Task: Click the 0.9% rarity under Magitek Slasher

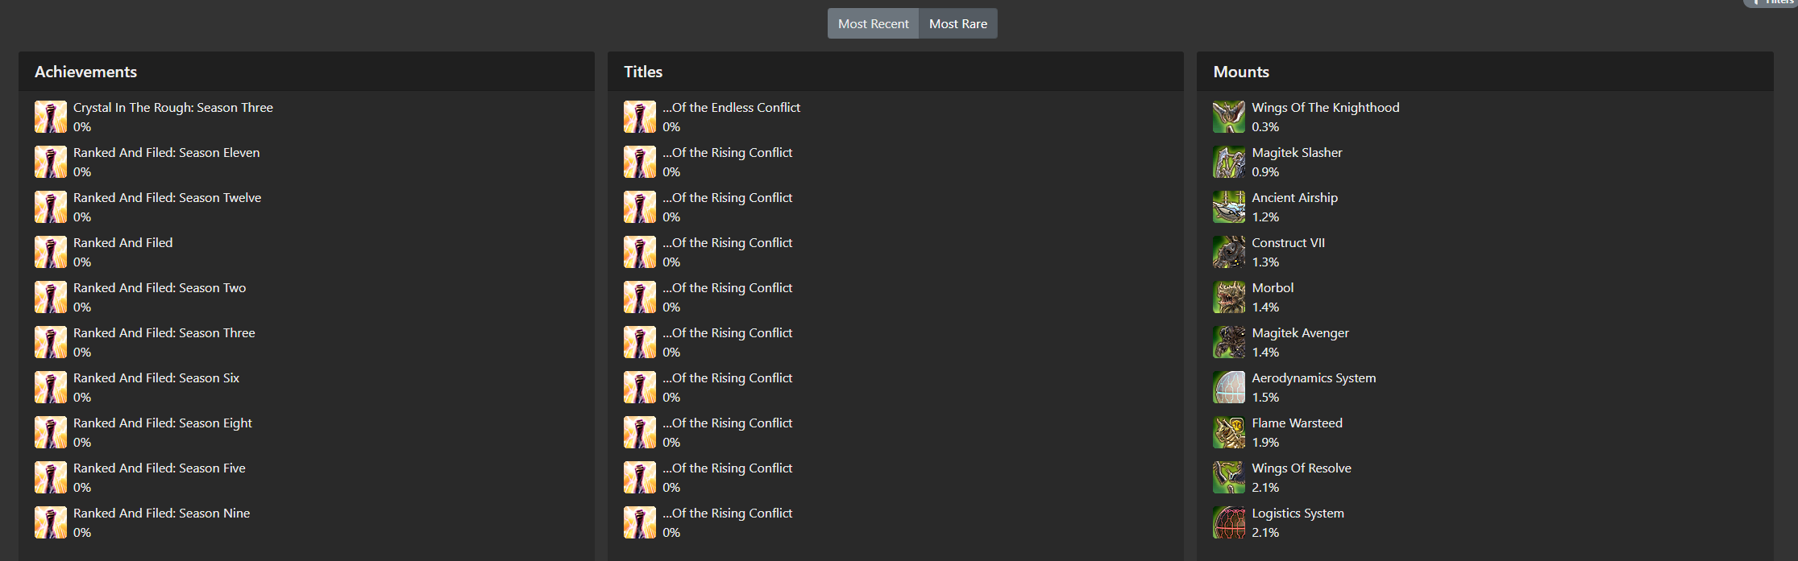Action: pyautogui.click(x=1265, y=172)
